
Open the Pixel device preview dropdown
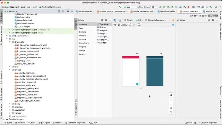tap(129, 20)
